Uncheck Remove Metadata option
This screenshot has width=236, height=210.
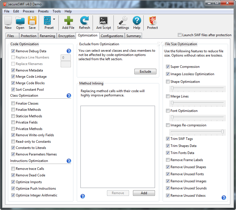click(x=13, y=70)
